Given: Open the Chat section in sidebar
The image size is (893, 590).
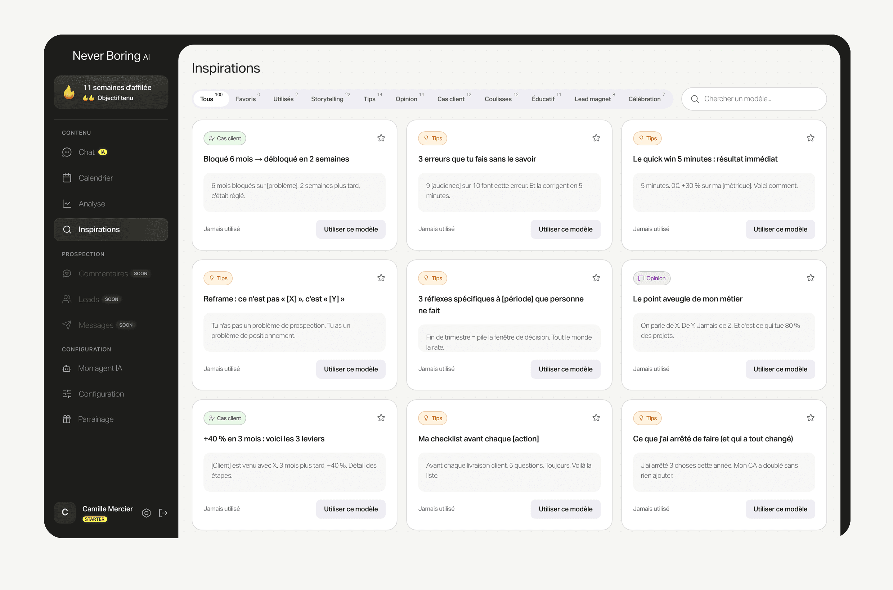Looking at the screenshot, I should point(111,152).
